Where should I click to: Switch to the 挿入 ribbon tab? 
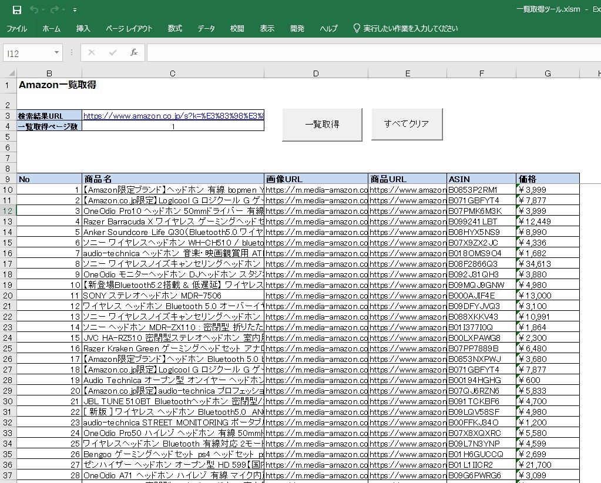coord(83,28)
